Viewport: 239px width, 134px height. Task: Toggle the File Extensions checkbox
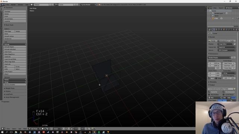[x=223, y=92]
